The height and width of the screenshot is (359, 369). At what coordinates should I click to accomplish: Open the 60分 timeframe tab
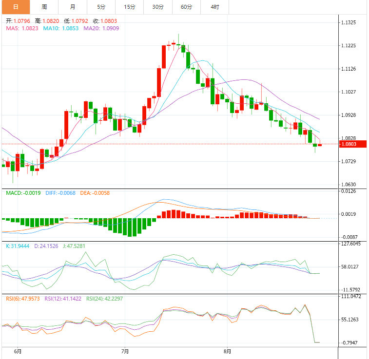pos(186,7)
